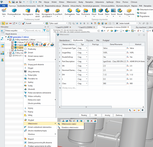The height and width of the screenshot is (147, 153).
Task: Choose the Wyciągnięcie extrude tool
Action: click(x=28, y=12)
